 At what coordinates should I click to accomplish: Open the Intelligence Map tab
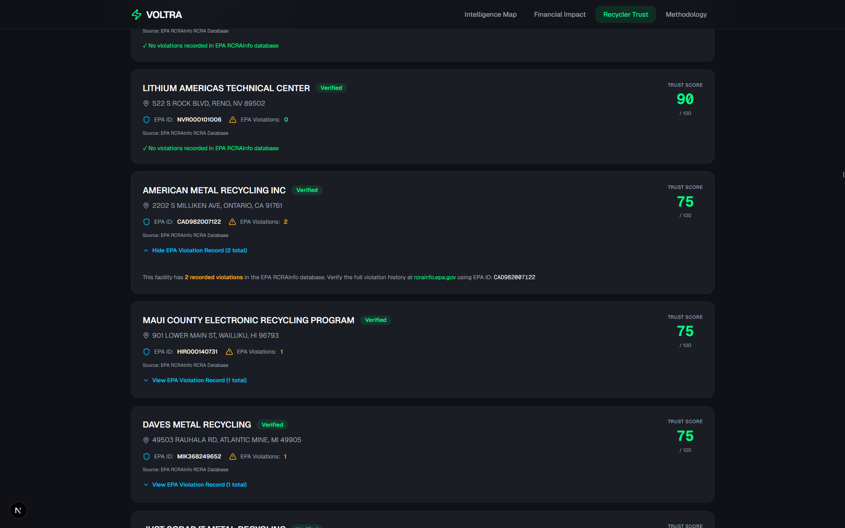(x=491, y=15)
